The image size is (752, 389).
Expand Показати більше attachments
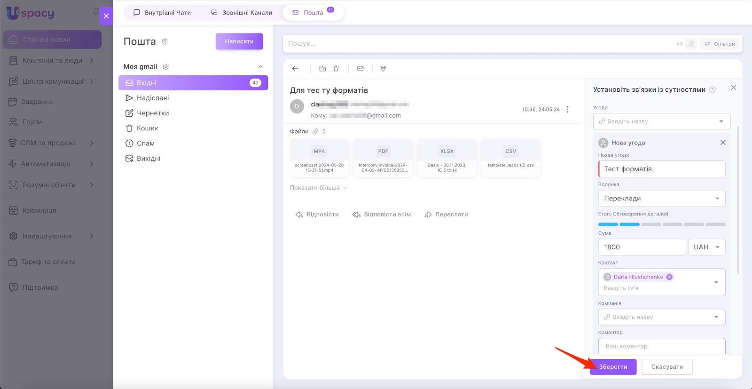[x=319, y=188]
